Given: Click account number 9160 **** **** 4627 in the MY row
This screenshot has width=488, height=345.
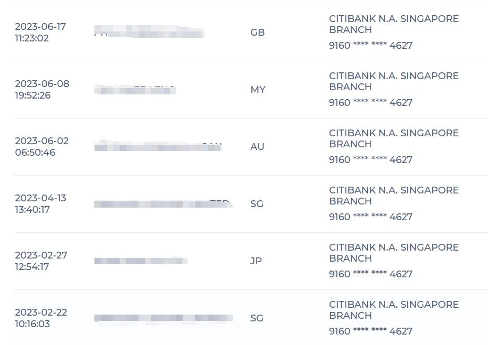Looking at the screenshot, I should tap(370, 103).
